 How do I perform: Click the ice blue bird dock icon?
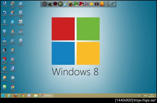(65, 4)
